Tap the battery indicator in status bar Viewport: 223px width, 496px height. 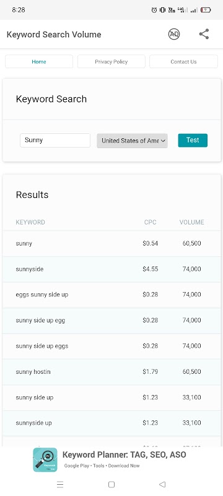(x=206, y=10)
